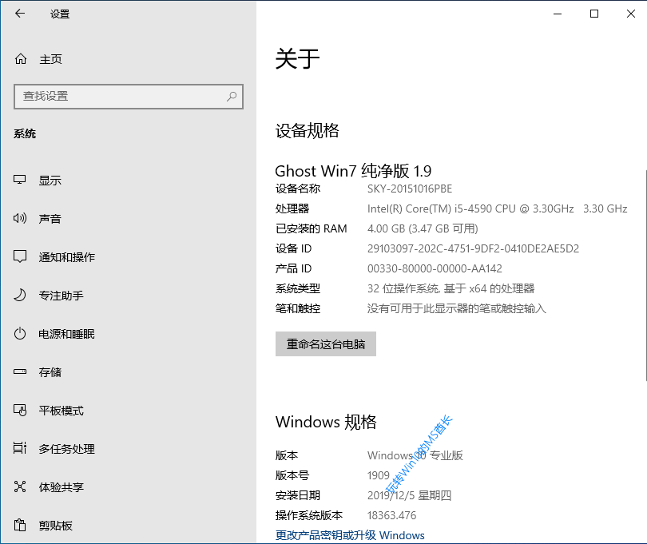Click the 设备规格 heading
647x544 pixels.
[x=307, y=131]
